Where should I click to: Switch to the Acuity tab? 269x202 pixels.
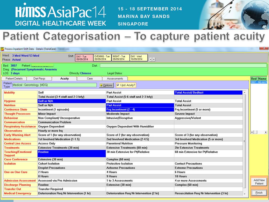point(64,79)
